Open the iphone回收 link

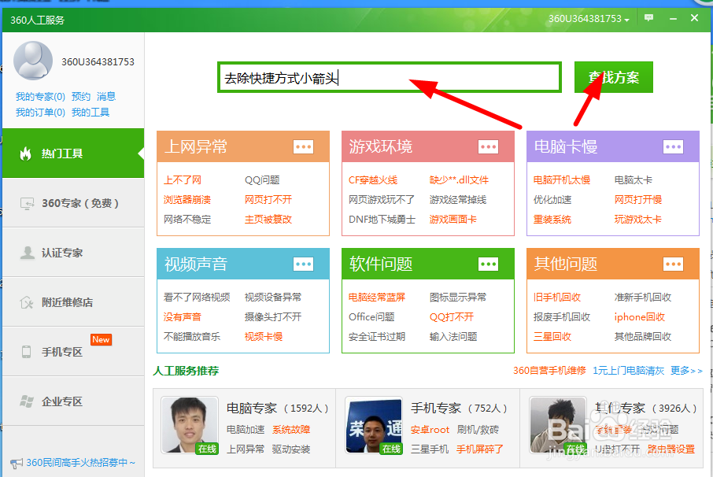639,317
